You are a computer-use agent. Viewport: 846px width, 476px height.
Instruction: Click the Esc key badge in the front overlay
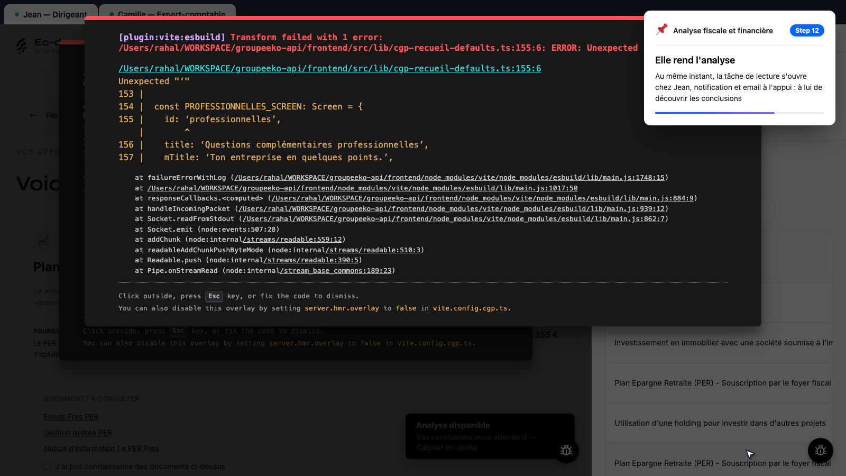point(214,296)
